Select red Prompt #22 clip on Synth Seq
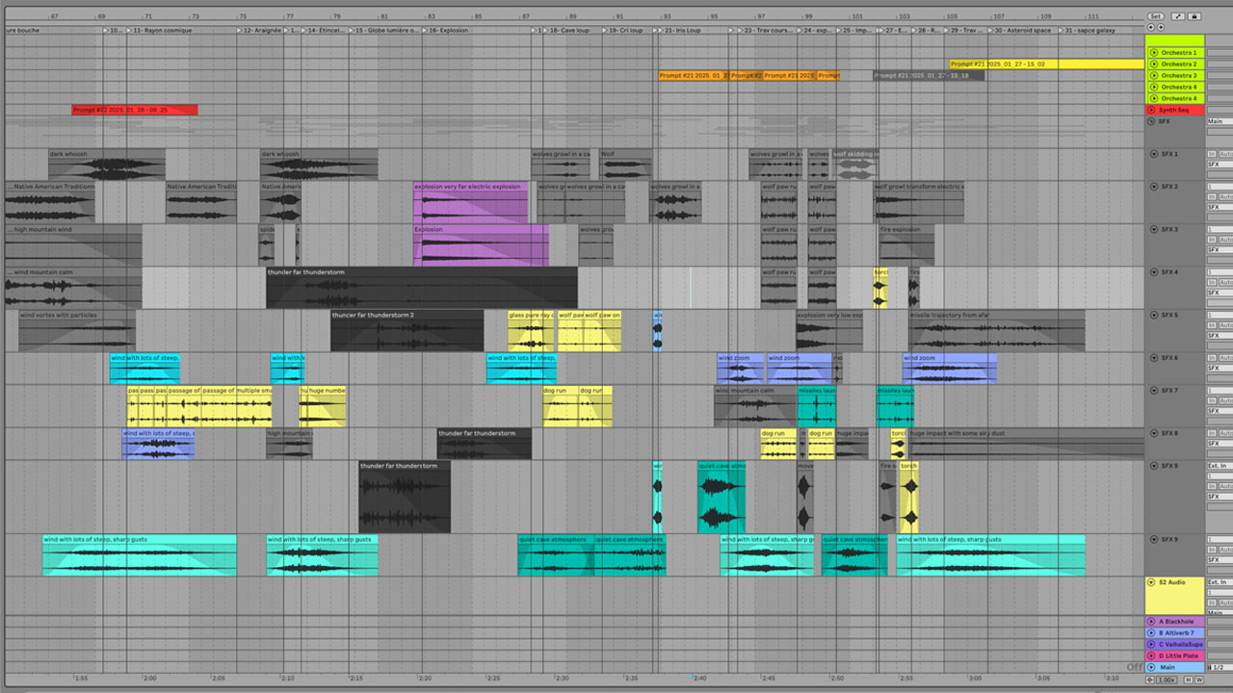Screen dimensions: 1233x693 (135, 110)
